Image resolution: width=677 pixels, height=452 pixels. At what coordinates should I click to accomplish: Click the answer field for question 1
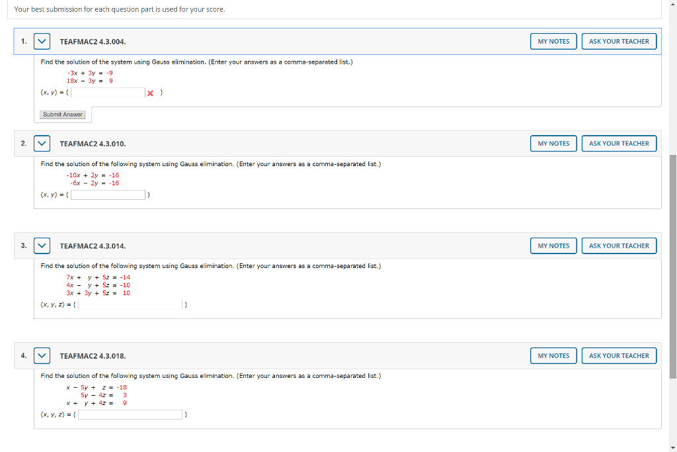point(107,93)
